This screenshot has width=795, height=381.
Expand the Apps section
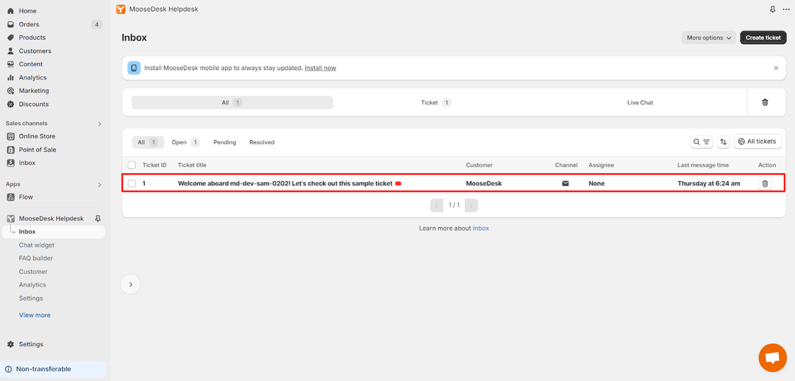point(100,184)
